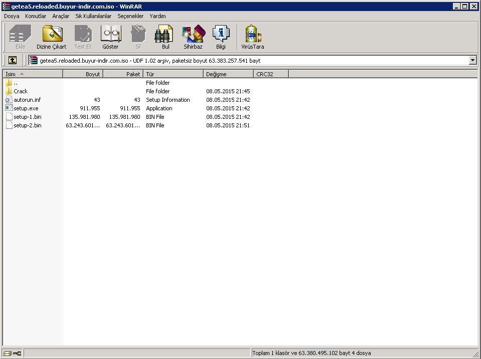Select the setup.exe application icon
The height and width of the screenshot is (359, 481).
[9, 108]
